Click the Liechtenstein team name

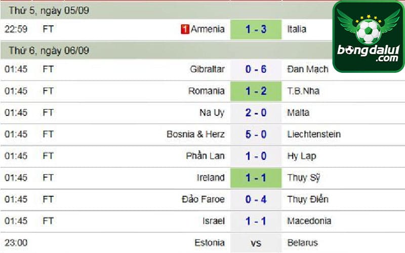click(314, 134)
